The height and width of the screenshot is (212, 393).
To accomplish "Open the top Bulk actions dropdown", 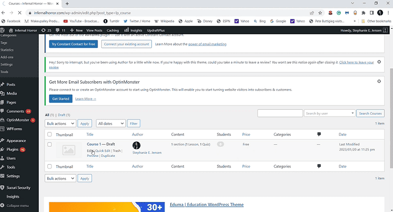I will 60,123.
